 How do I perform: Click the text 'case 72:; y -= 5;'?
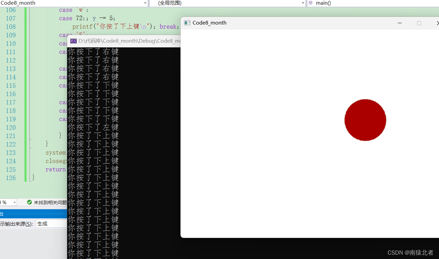pyautogui.click(x=87, y=18)
